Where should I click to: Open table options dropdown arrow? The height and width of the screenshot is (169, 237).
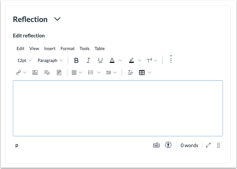click(x=149, y=72)
